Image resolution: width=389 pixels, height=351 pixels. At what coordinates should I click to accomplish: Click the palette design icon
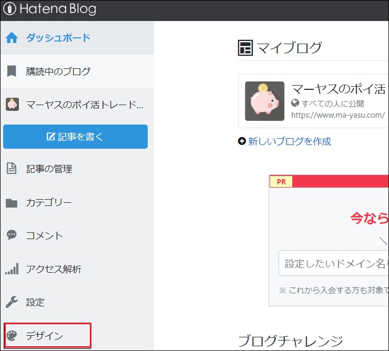tap(12, 336)
